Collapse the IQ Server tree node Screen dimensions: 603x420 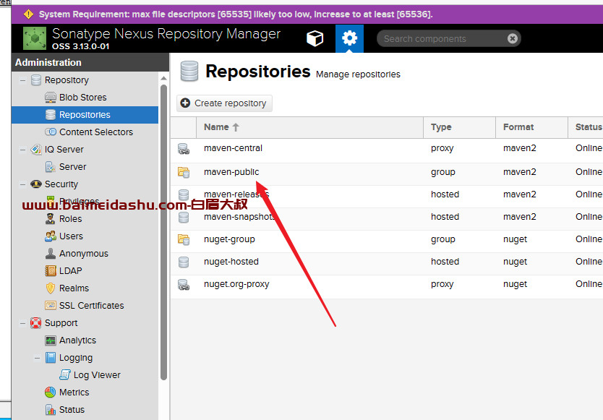point(22,150)
